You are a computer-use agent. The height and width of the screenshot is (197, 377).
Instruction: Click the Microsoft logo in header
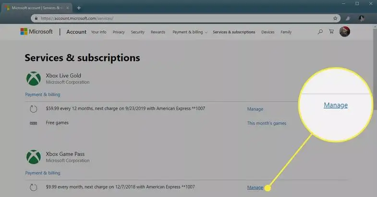click(36, 32)
